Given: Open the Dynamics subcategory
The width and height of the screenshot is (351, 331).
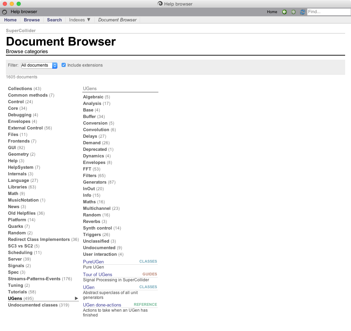Looking at the screenshot, I should (97, 156).
